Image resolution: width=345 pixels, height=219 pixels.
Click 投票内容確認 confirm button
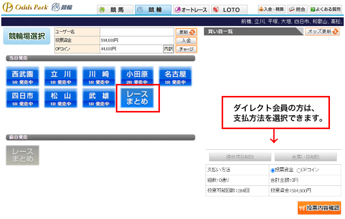[x=319, y=208]
